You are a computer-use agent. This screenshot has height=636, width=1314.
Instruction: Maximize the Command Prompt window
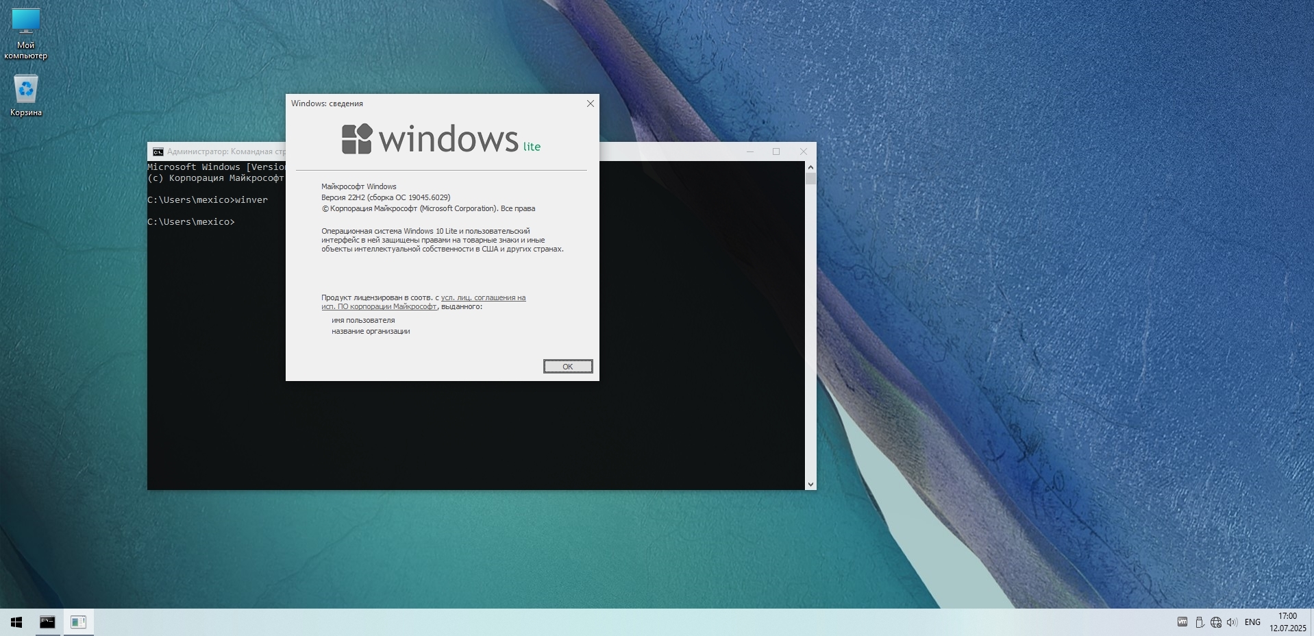tap(776, 151)
